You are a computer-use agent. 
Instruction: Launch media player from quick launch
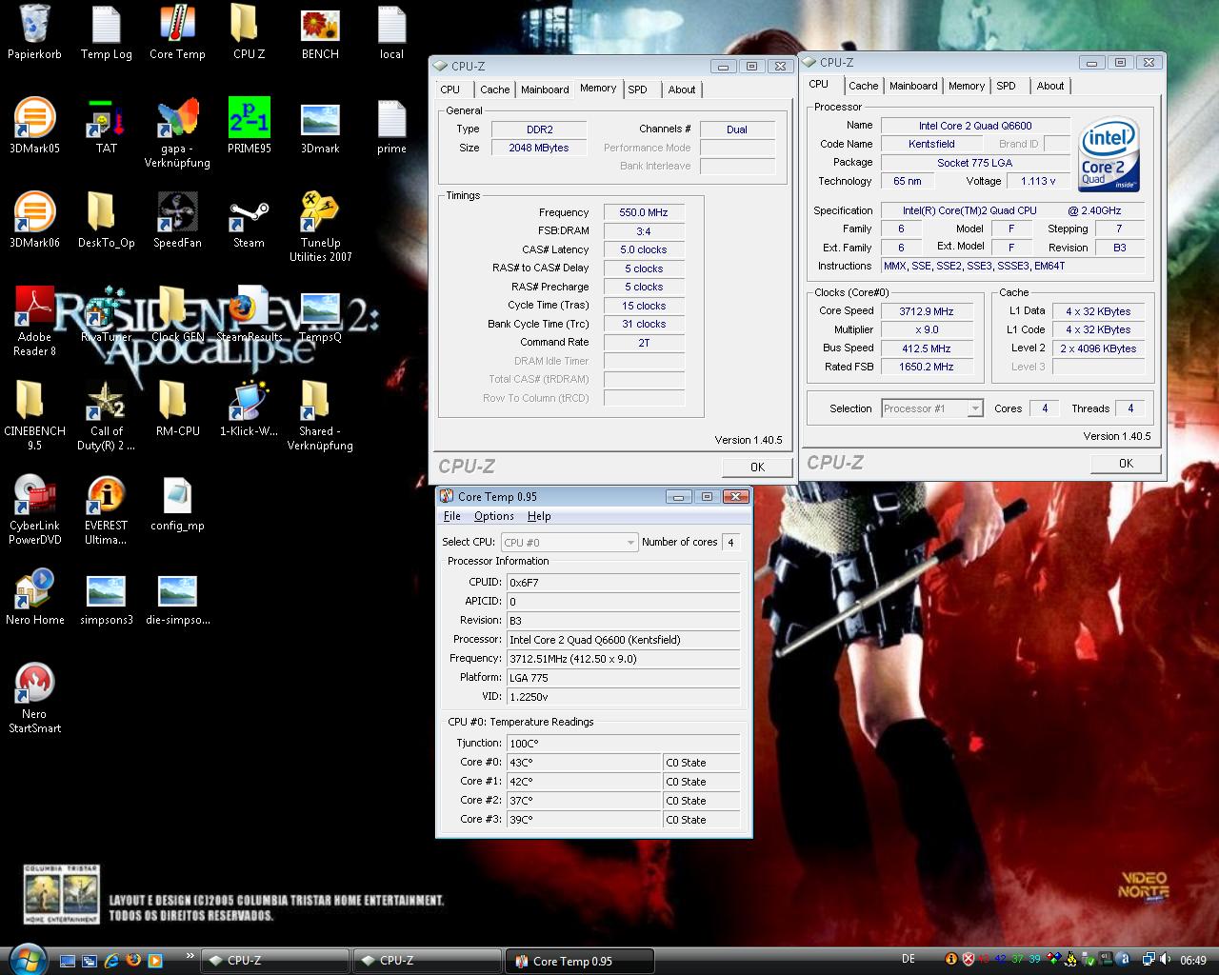coord(154,961)
